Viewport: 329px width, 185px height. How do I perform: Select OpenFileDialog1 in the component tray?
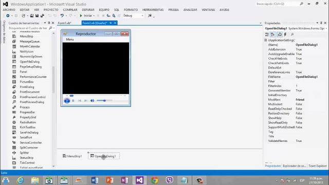tap(104, 156)
